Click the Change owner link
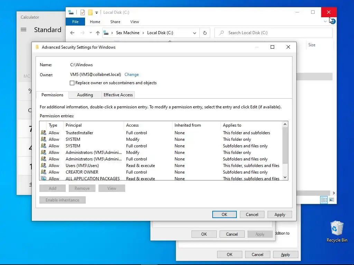This screenshot has width=354, height=265. 132,75
